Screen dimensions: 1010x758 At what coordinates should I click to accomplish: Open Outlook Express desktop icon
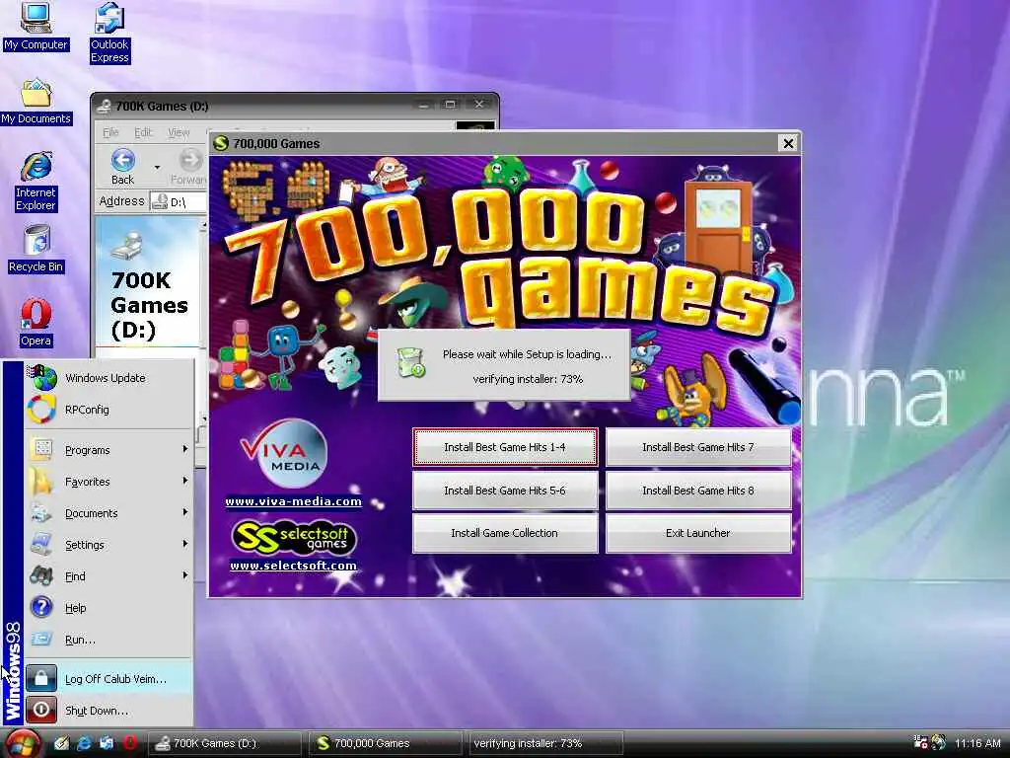tap(109, 33)
